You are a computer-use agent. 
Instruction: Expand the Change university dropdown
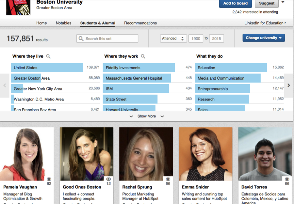pyautogui.click(x=264, y=38)
